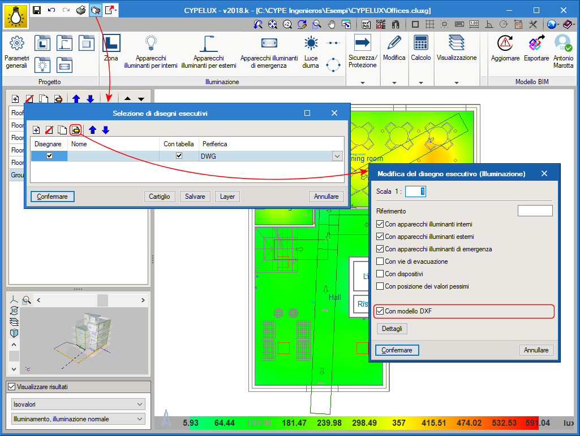The width and height of the screenshot is (580, 436).
Task: Click Aggiornare BIM model icon
Action: [505, 48]
